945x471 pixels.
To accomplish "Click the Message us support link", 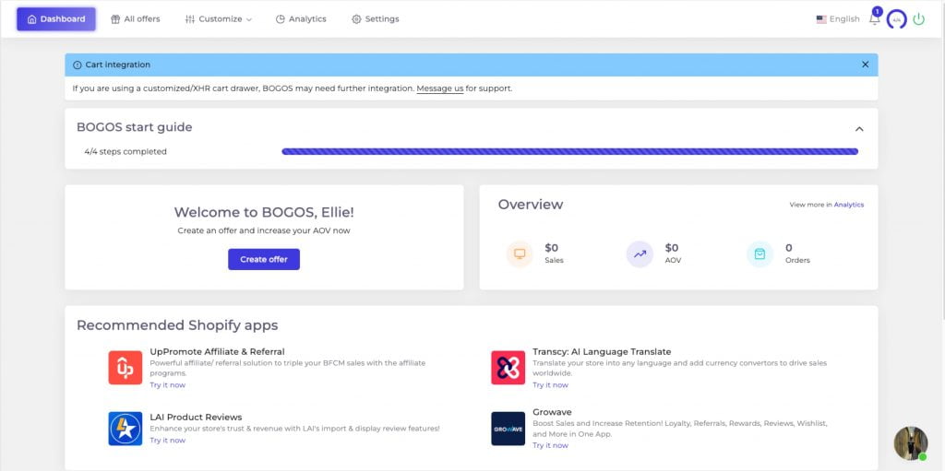I will 439,88.
